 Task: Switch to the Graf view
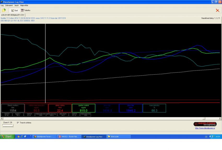coord(15,10)
